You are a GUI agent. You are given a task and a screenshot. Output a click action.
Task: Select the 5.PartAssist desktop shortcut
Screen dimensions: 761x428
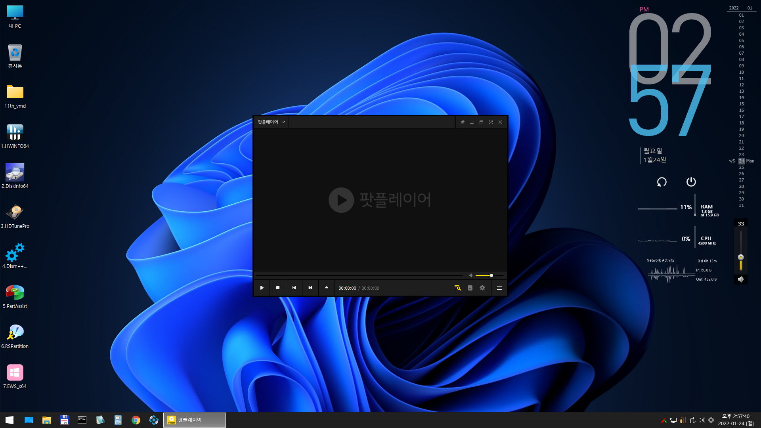click(x=15, y=296)
